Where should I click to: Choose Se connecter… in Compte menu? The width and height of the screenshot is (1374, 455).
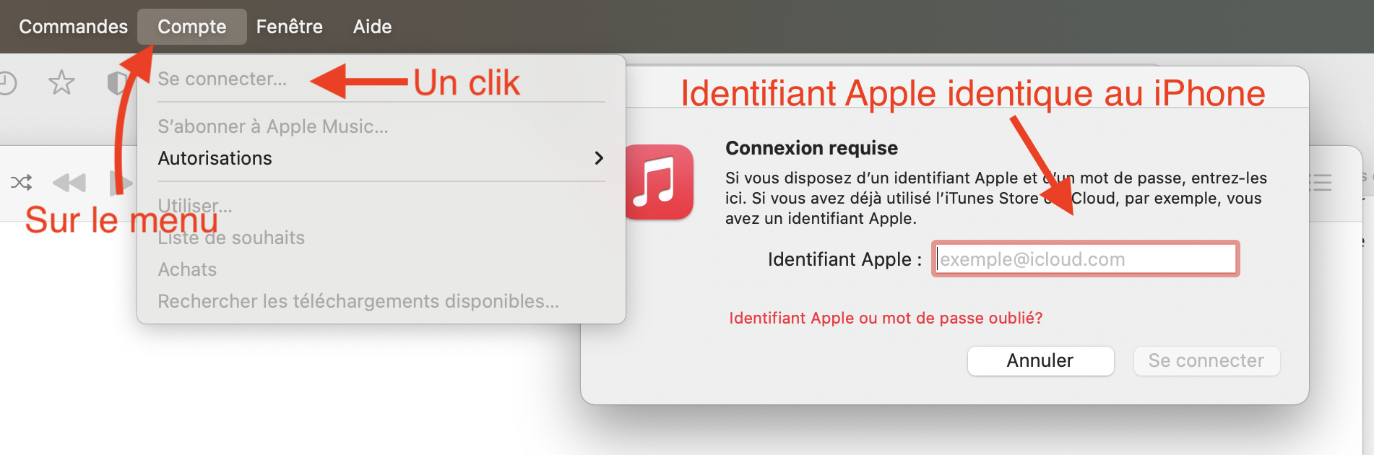222,79
